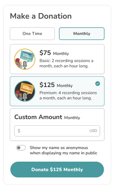Select the One Time donation tab

(x=32, y=34)
